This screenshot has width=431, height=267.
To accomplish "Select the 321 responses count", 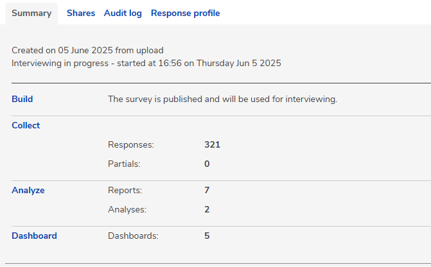I will point(212,145).
